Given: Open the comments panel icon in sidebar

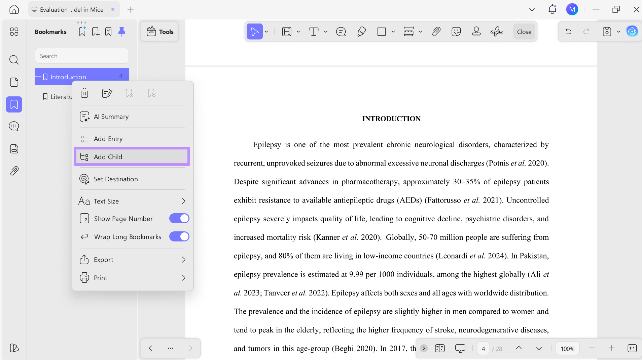Looking at the screenshot, I should 14,126.
